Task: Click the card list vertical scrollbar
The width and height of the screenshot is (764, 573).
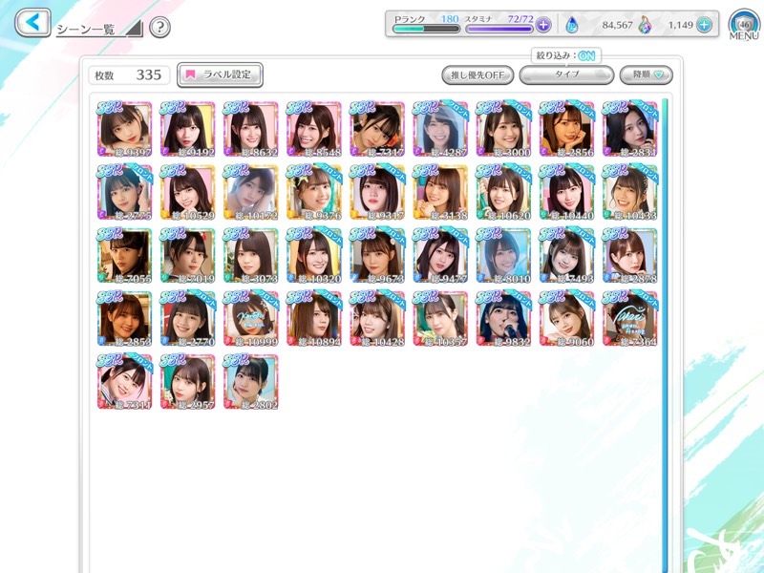Action: click(665, 336)
